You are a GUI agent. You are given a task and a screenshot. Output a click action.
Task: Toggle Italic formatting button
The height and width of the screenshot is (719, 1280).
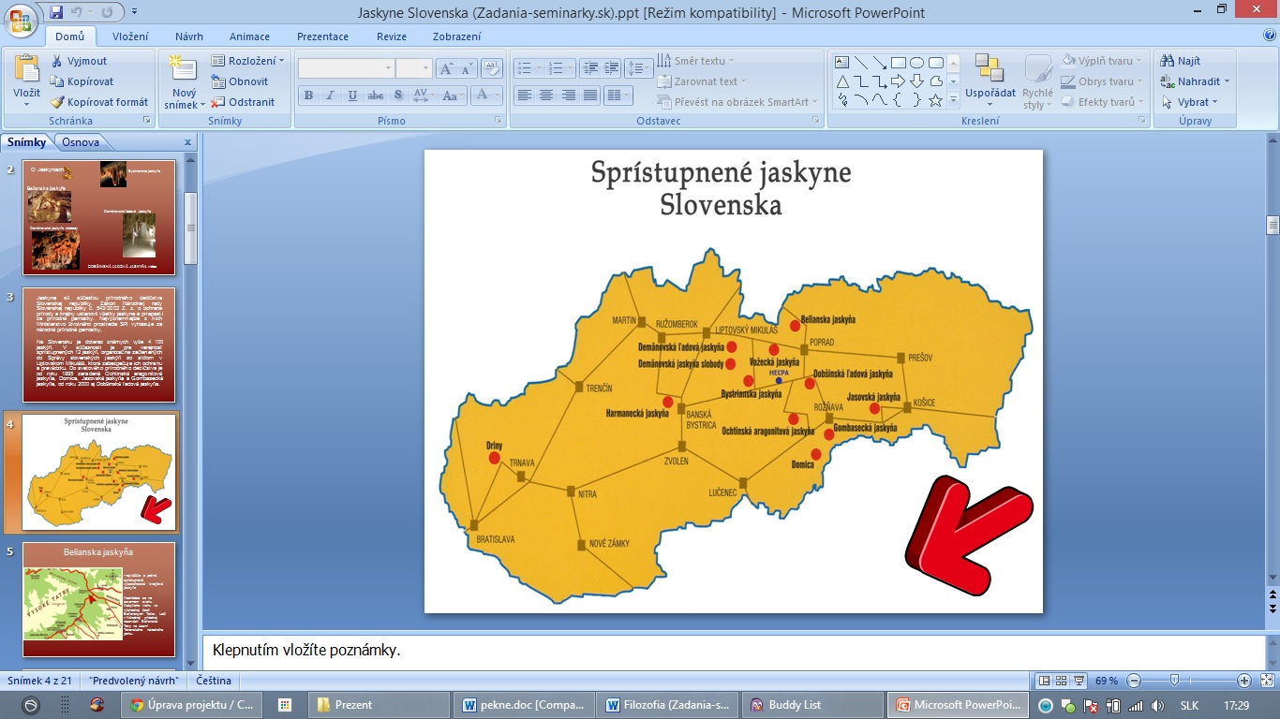point(330,95)
